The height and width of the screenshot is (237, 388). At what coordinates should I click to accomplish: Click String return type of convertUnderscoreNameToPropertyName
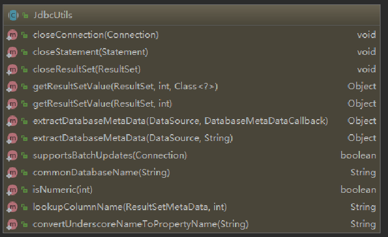click(x=363, y=225)
